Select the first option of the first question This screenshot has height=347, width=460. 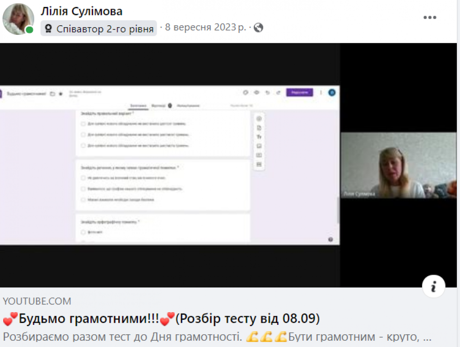click(83, 123)
